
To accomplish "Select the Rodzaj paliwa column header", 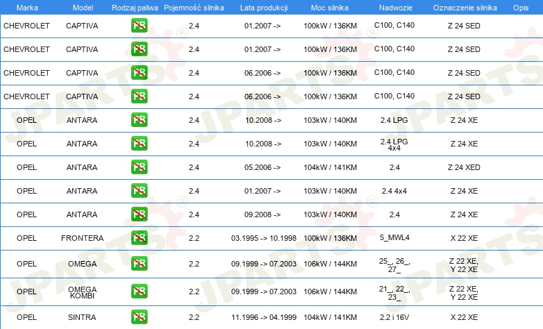I will coord(135,8).
